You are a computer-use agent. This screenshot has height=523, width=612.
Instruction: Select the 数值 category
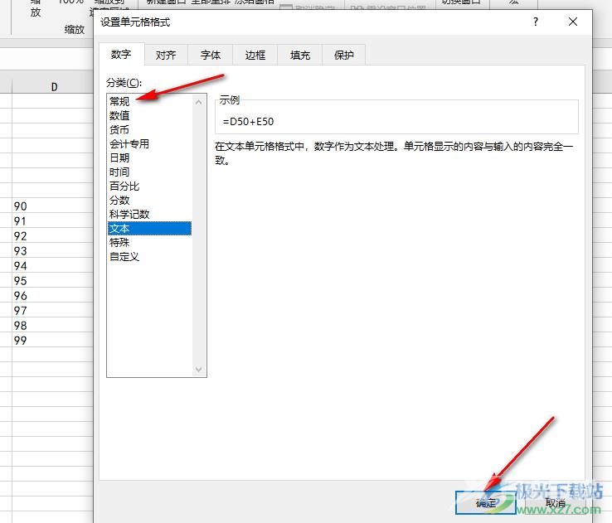pyautogui.click(x=119, y=115)
